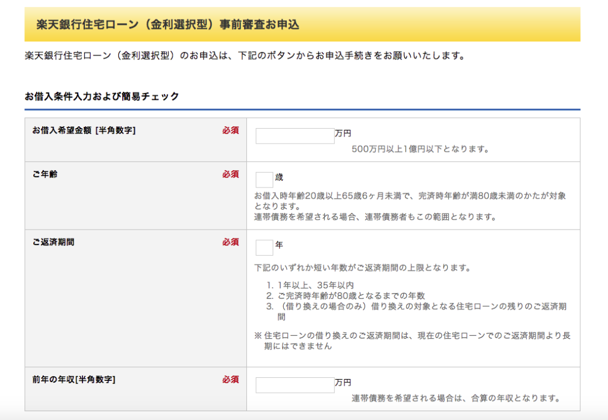Click the 連帯債務を希望される場合、連帯債務者もこの範囲 note

click(375, 217)
